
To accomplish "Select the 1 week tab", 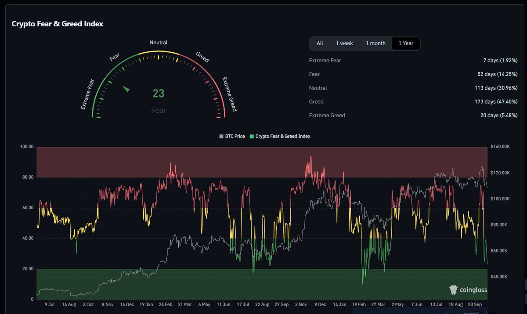I will tap(344, 43).
